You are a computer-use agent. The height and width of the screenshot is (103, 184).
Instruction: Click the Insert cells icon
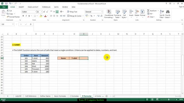(x=131, y=12)
